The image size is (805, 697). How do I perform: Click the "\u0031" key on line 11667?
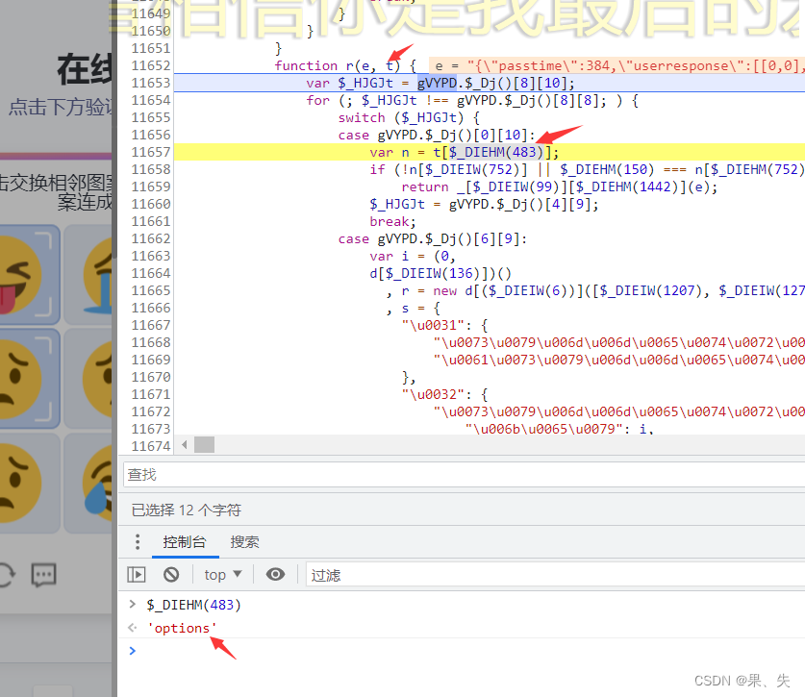pos(433,325)
